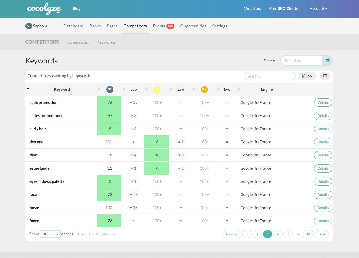Click keyword 'estee lauder'
This screenshot has height=258, width=359.
[40, 168]
